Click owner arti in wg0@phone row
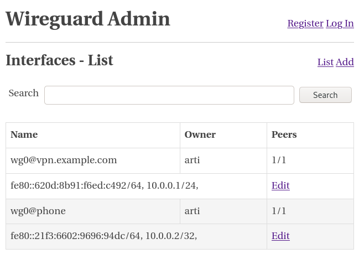 coord(192,211)
